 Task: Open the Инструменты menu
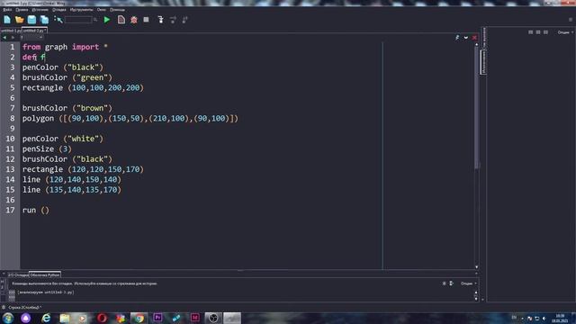click(x=82, y=10)
